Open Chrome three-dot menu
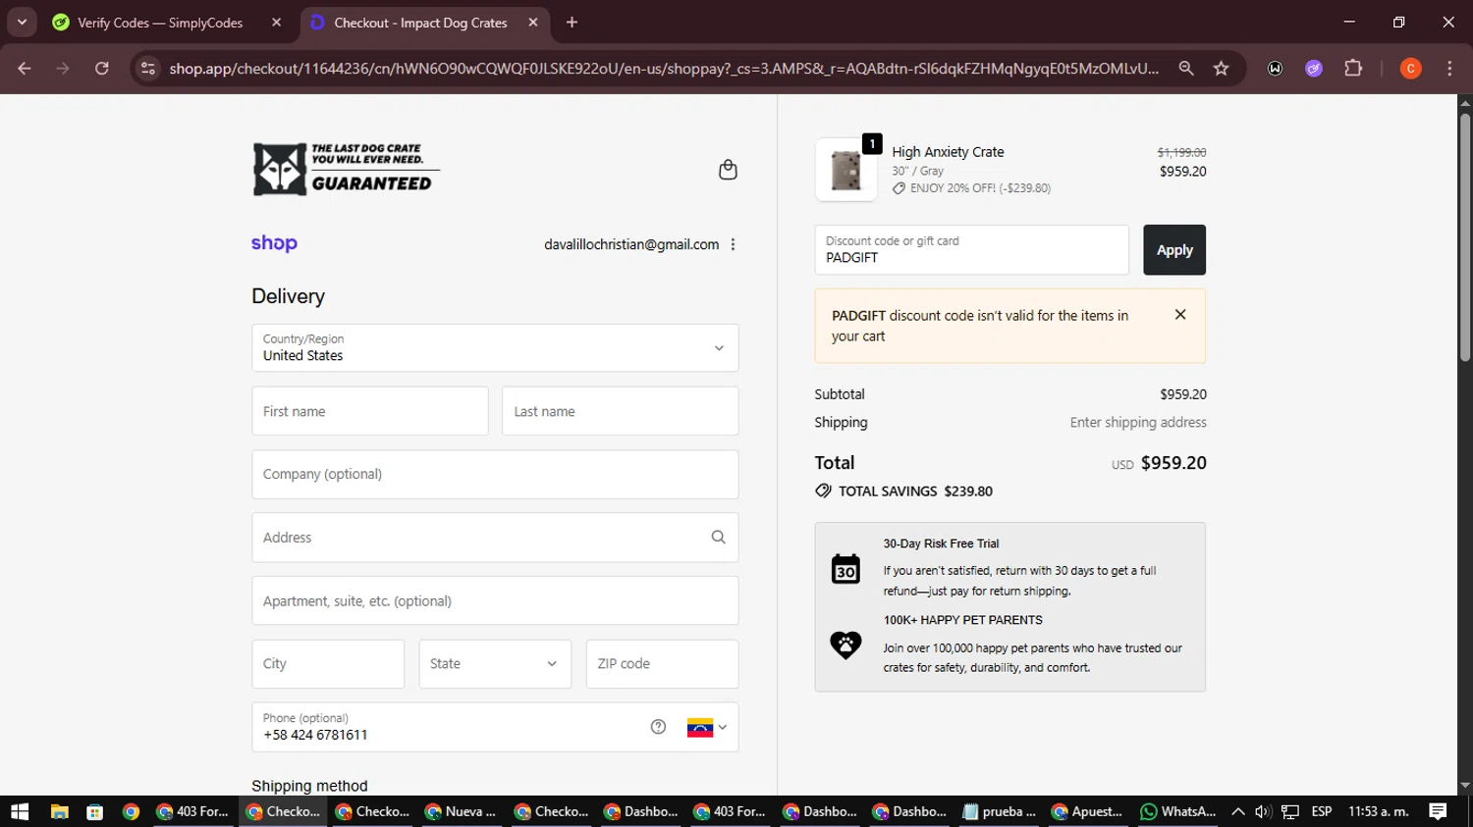This screenshot has height=827, width=1473. [1449, 69]
